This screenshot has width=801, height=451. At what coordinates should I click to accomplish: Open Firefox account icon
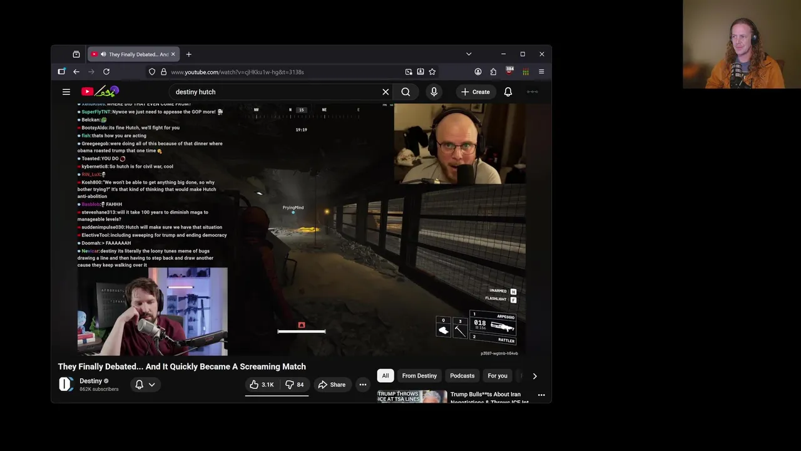[478, 72]
